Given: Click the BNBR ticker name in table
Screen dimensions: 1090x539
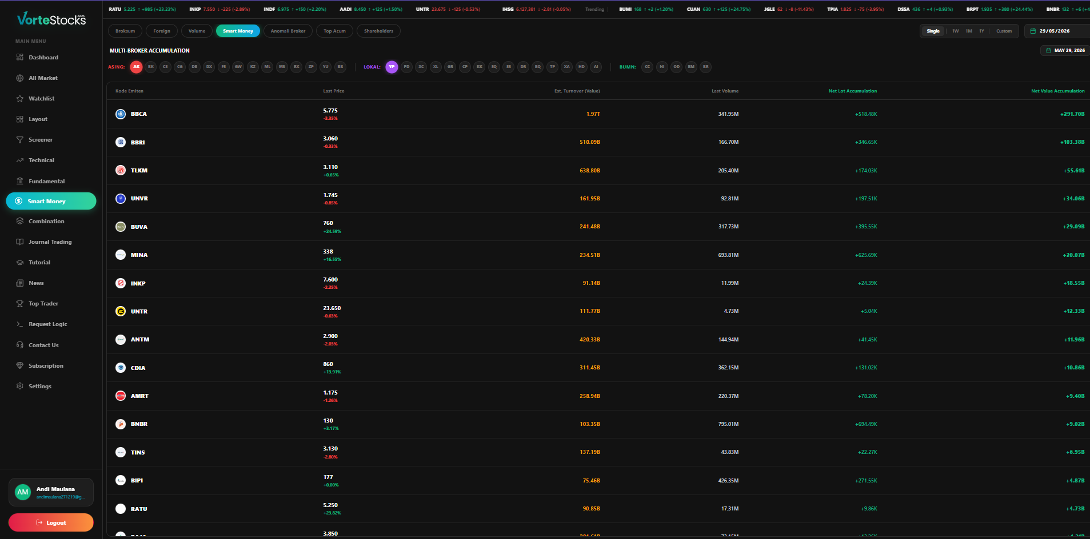Looking at the screenshot, I should (139, 424).
